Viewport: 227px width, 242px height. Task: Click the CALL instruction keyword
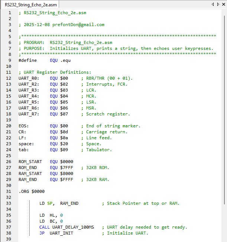click(44, 227)
